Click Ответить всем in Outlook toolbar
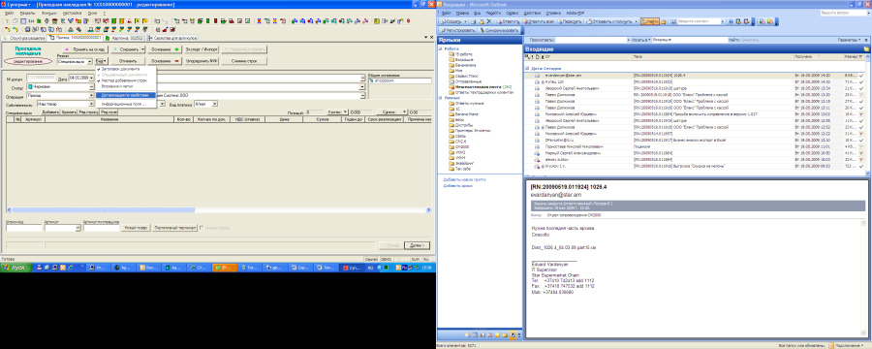This screenshot has height=349, width=872. (539, 21)
